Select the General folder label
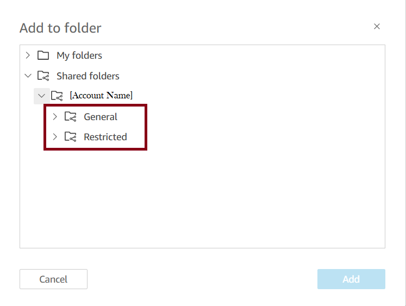The image size is (406, 306). [x=101, y=117]
